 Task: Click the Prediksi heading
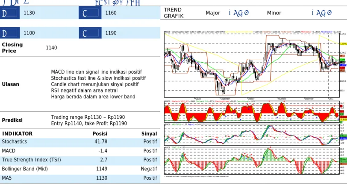tap(12, 120)
